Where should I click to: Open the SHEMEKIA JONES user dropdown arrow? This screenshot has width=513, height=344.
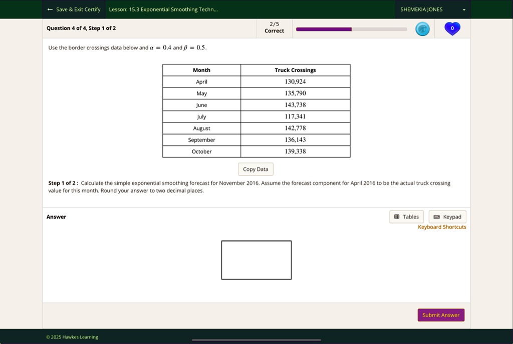click(x=464, y=10)
